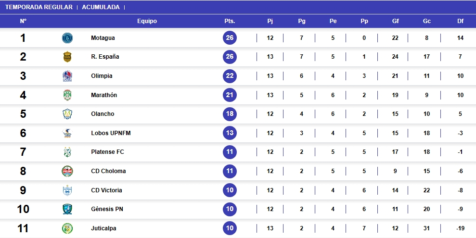Click the CD Victoria crest icon
Viewport: 476px width, 238px height.
pos(67,190)
